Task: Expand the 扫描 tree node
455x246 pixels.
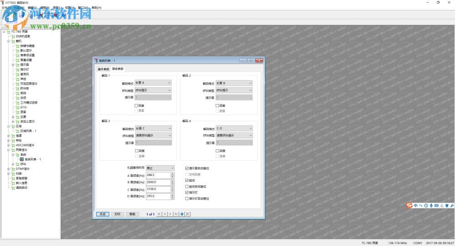Action: pos(8,174)
